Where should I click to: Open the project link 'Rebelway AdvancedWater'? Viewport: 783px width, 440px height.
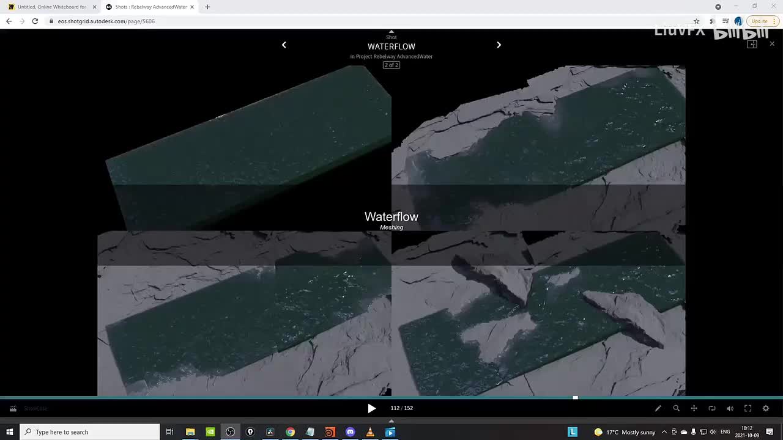click(403, 56)
